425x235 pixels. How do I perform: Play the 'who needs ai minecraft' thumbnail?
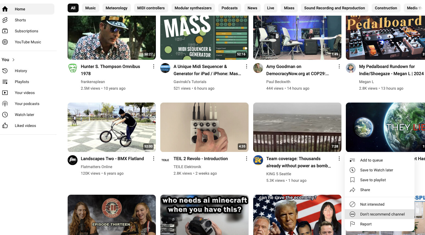click(x=204, y=215)
